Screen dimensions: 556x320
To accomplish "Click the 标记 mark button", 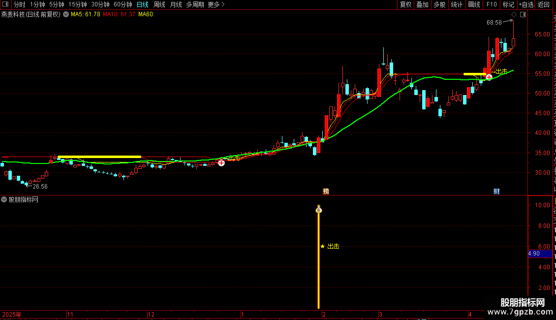I will pyautogui.click(x=508, y=4).
